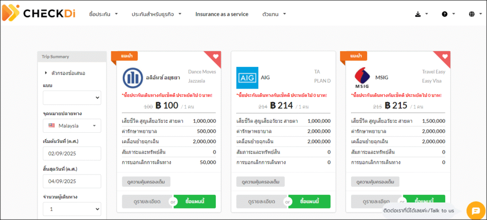Expand the ตัวกรองข้อเสนอ filter section
Image resolution: width=487 pixels, height=220 pixels.
pyautogui.click(x=65, y=73)
